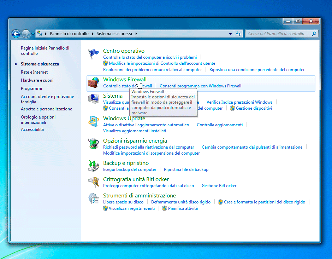
Task: Click Controlla lo stato del computer link
Action: (150, 57)
